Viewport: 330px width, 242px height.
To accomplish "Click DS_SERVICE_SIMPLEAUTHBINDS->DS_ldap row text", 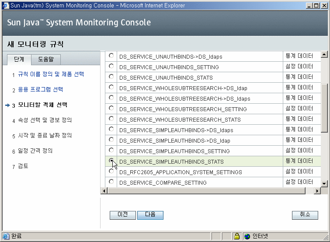I will pyautogui.click(x=175, y=141).
